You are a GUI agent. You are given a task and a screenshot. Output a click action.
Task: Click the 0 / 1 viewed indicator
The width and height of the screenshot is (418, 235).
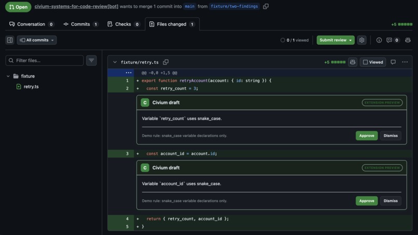click(294, 40)
